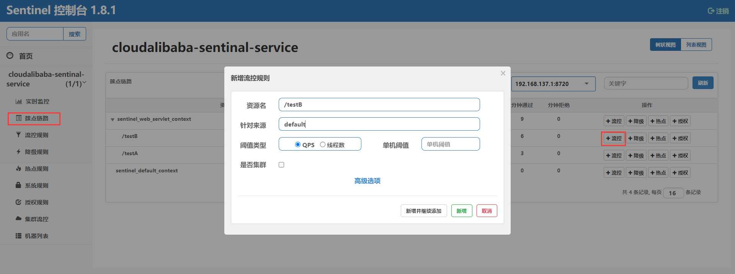735x274 pixels.
Task: Add 流控 rule for /testB
Action: [x=614, y=138]
